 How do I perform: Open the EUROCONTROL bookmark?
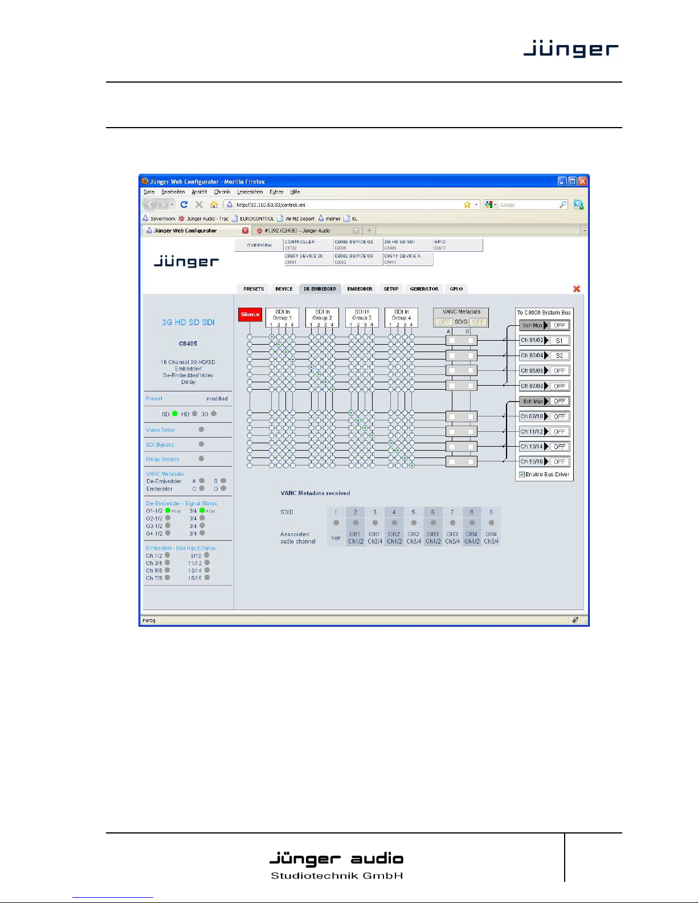pos(252,219)
